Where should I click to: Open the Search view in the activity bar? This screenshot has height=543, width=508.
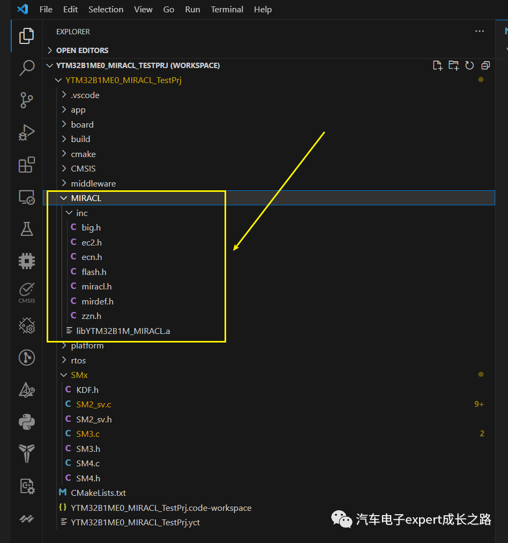[x=27, y=68]
